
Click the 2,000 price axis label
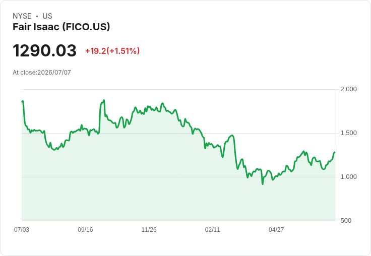coord(348,89)
